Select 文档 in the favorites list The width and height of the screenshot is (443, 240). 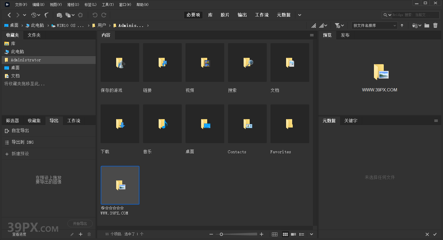pos(48,76)
